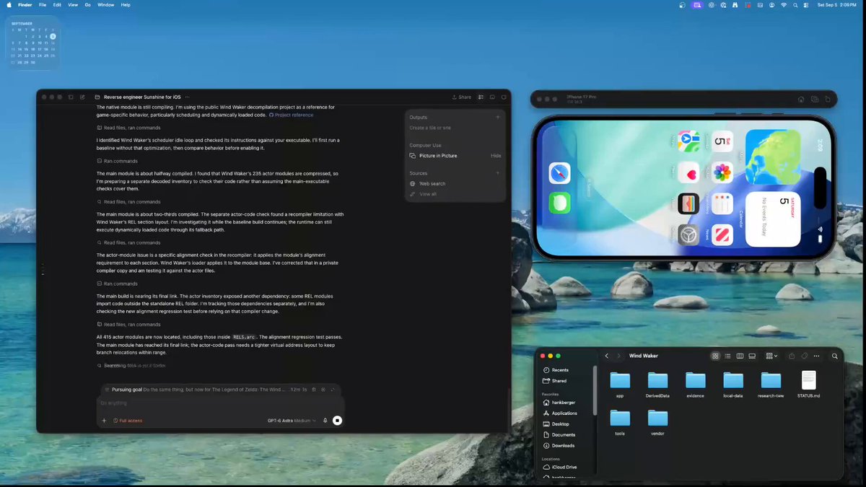Image resolution: width=866 pixels, height=487 pixels.
Task: Switch Finder to column view
Action: [740, 356]
